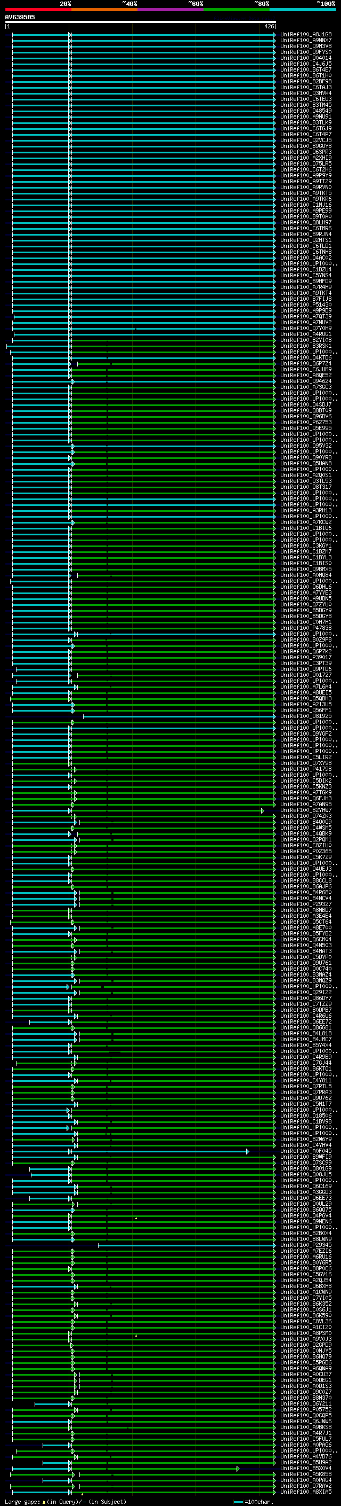The width and height of the screenshot is (341, 1506).
Task: Select UniRef100_P29345 entry
Action: pyautogui.click(x=305, y=1245)
